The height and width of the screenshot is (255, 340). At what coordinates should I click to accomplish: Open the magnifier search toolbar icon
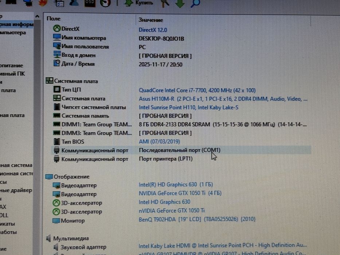click(x=195, y=3)
